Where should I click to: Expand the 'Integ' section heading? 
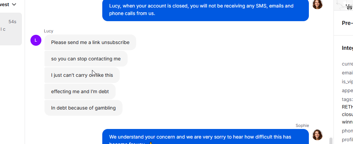tap(348, 48)
